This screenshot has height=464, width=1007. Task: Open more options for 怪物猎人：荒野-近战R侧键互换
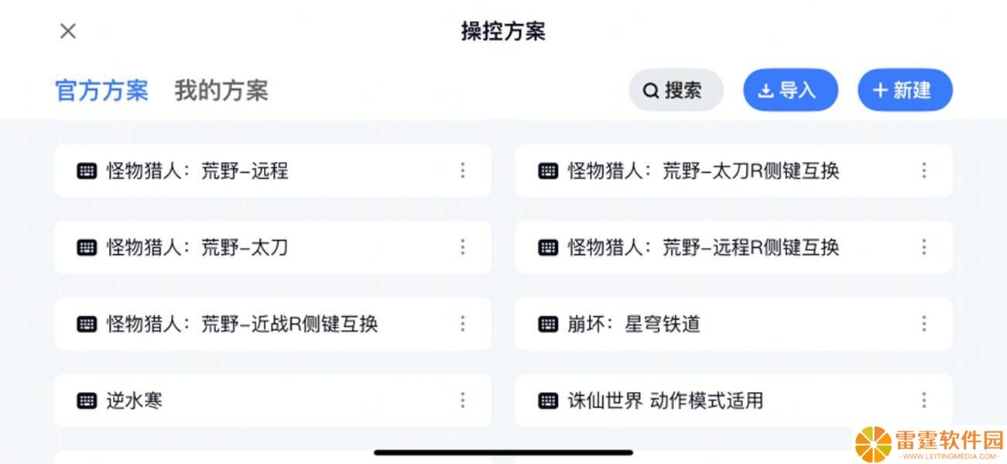463,324
